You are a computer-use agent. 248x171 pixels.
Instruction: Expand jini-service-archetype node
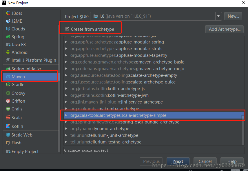pos(66,102)
